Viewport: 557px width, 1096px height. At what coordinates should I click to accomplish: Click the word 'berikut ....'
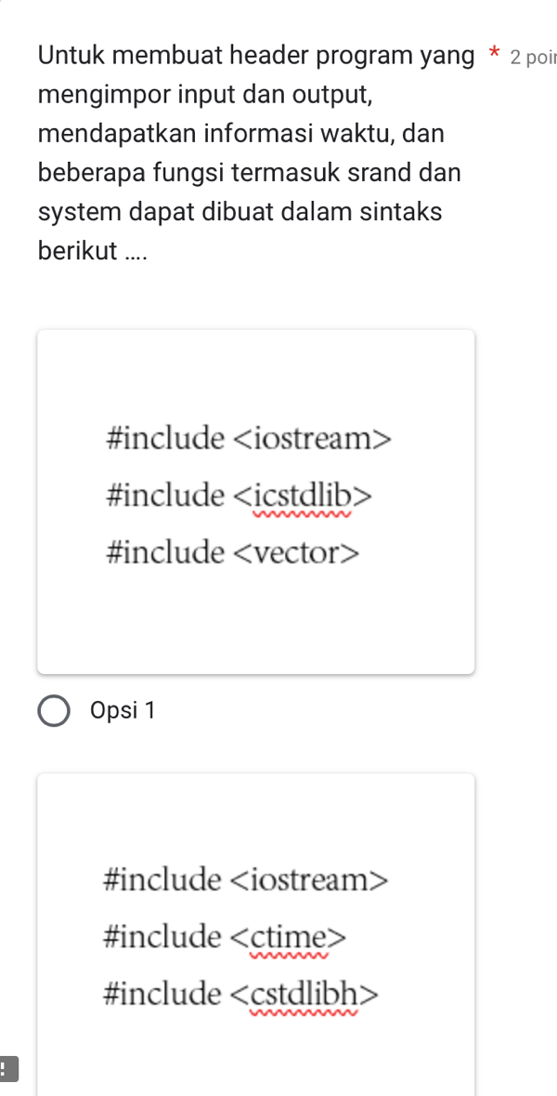(x=93, y=251)
